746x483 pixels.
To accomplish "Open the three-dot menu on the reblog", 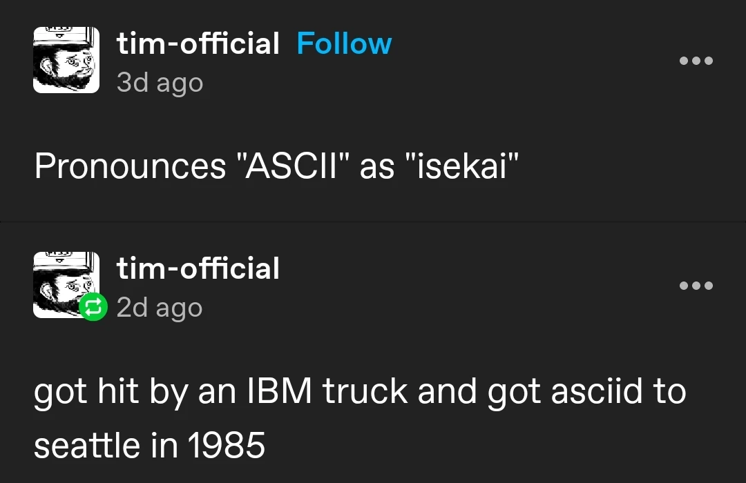I will [696, 286].
